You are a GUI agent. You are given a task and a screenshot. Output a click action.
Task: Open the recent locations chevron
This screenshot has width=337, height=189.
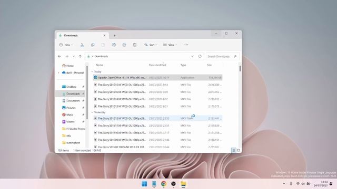coord(74,56)
